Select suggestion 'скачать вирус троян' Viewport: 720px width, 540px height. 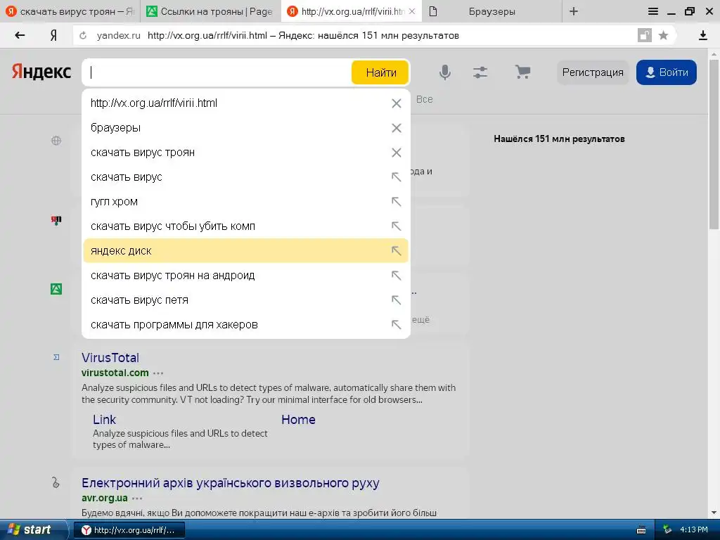[x=245, y=153]
